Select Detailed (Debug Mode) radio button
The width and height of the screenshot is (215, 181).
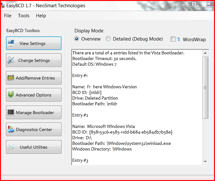coord(108,39)
